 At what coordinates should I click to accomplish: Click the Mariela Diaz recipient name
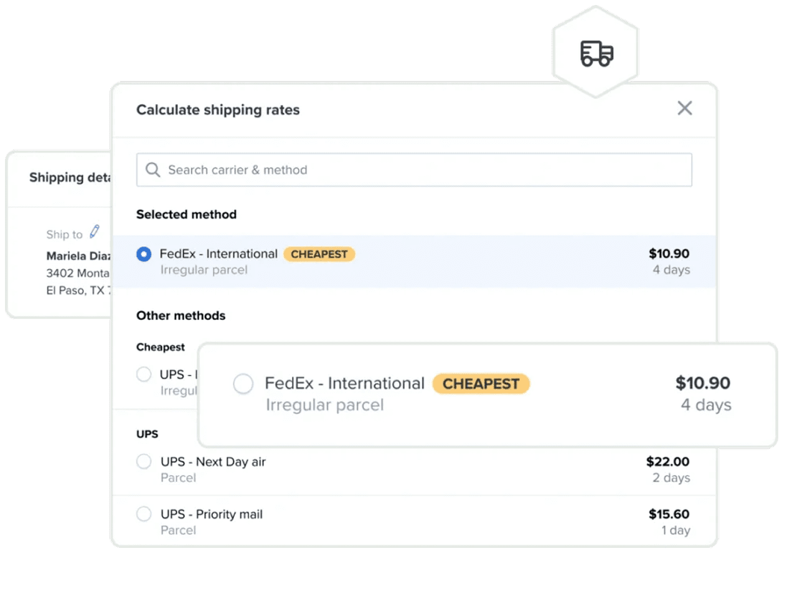click(78, 256)
